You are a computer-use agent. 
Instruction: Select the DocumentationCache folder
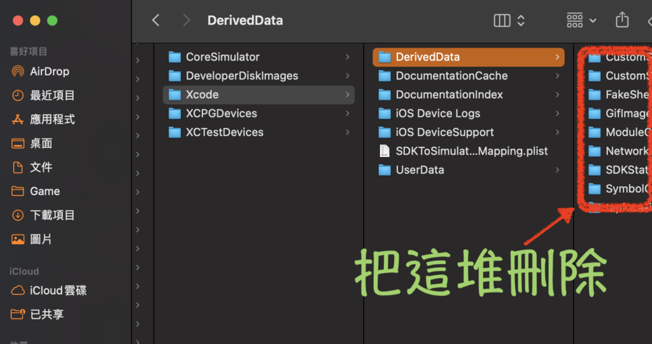pos(451,76)
